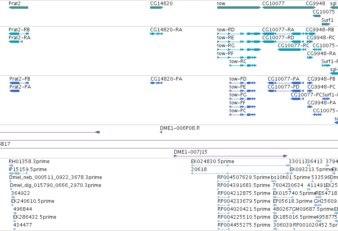Image resolution: width=338 pixels, height=231 pixels.
Task: Click protein CG9948-PB
Action: [x=310, y=83]
